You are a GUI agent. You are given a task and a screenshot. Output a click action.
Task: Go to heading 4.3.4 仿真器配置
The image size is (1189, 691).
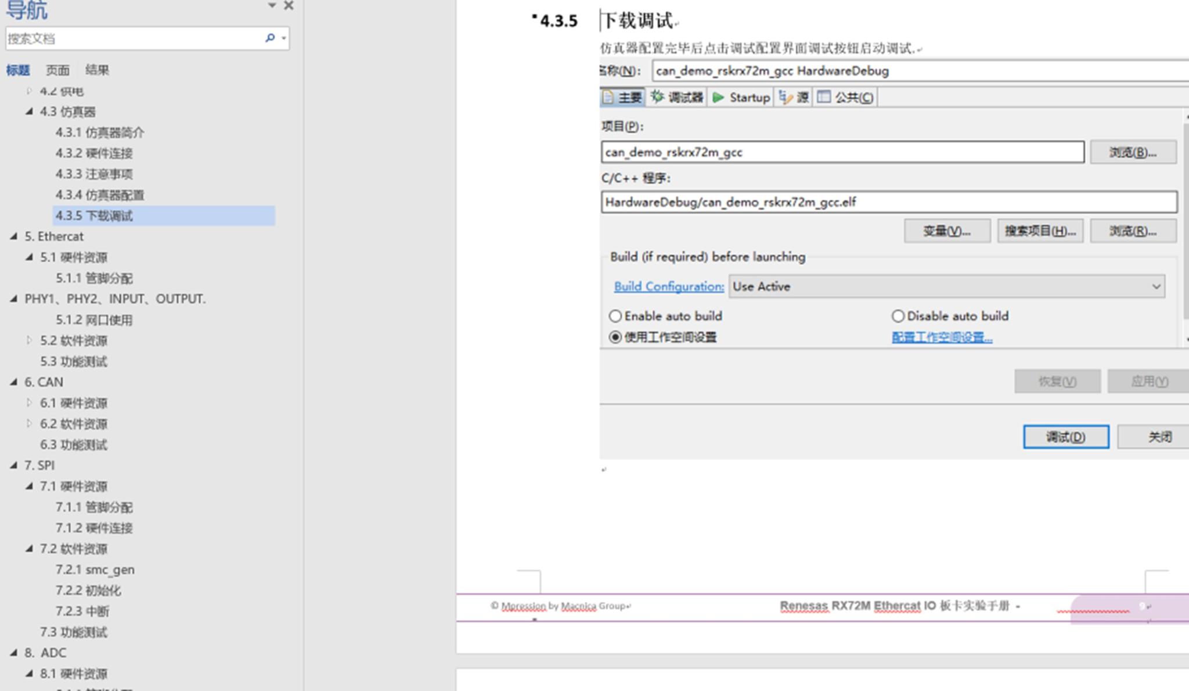100,195
